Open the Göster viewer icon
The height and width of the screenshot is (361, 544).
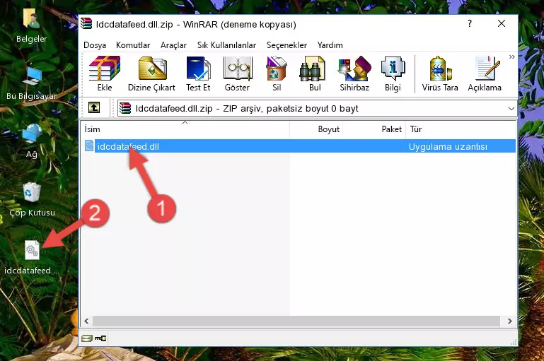237,73
